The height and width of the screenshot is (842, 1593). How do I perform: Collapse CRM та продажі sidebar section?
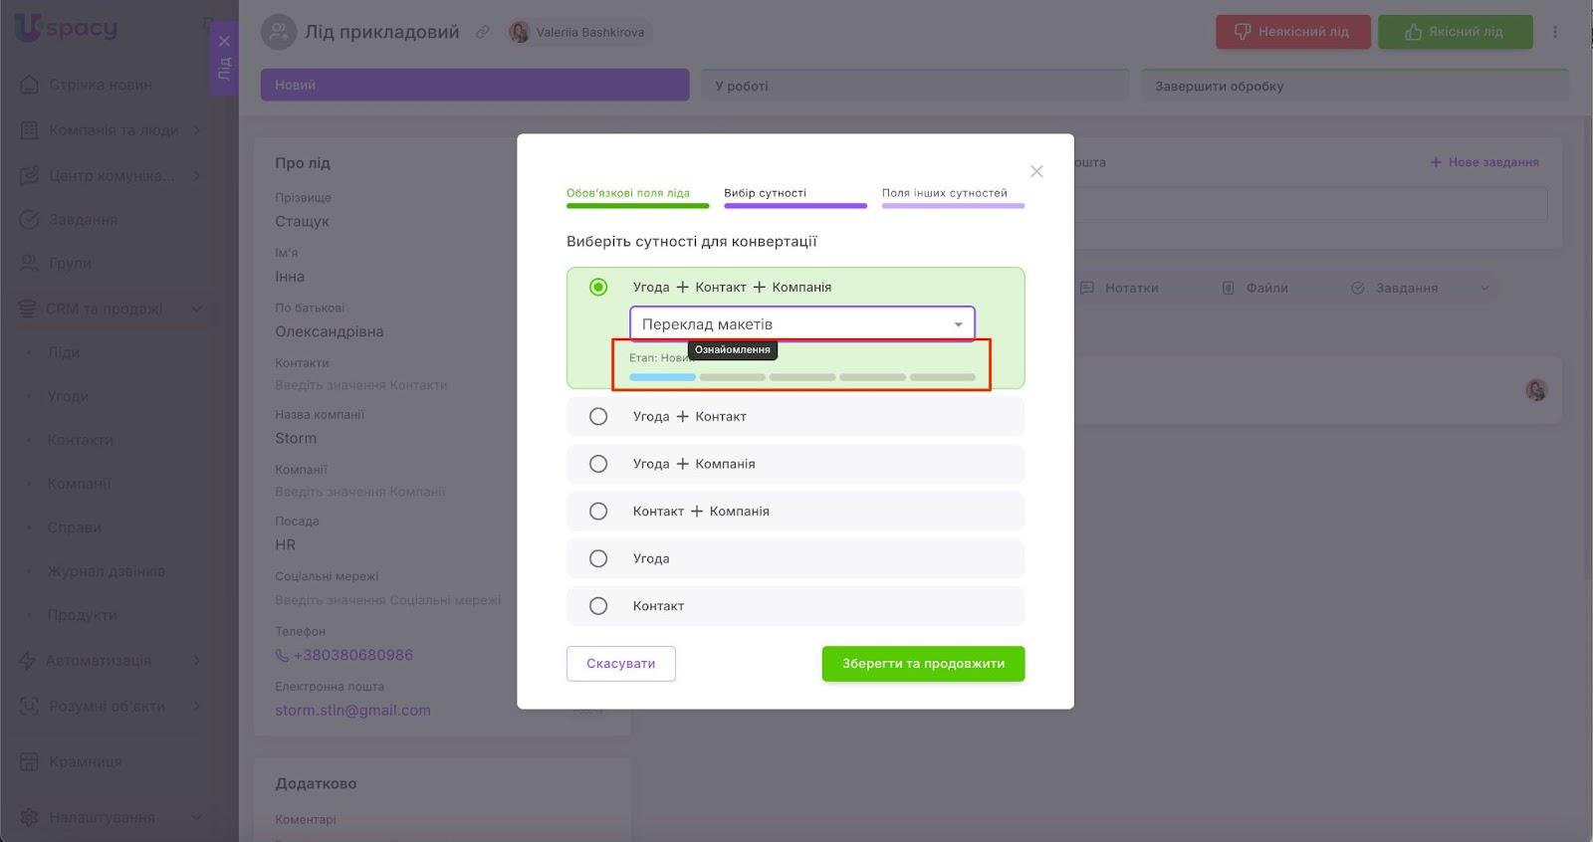pyautogui.click(x=111, y=309)
